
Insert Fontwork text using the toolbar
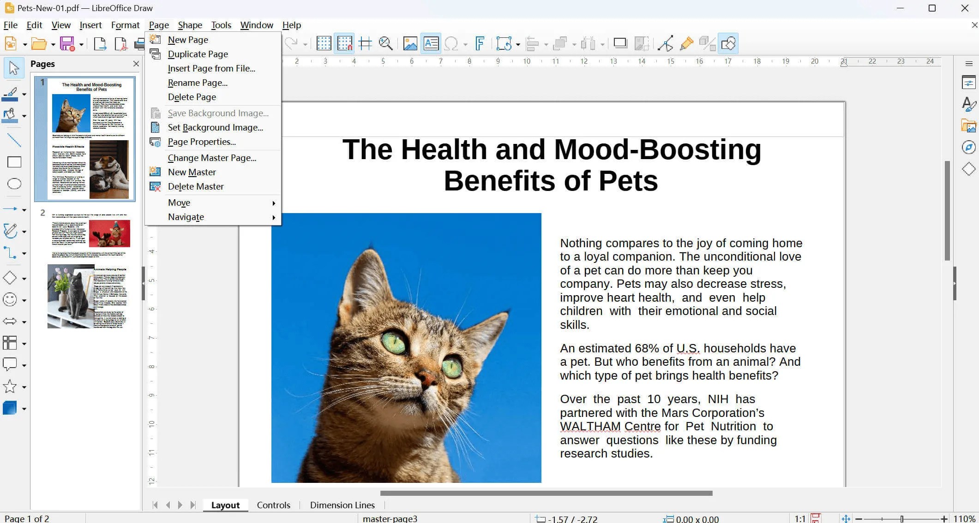coord(480,43)
